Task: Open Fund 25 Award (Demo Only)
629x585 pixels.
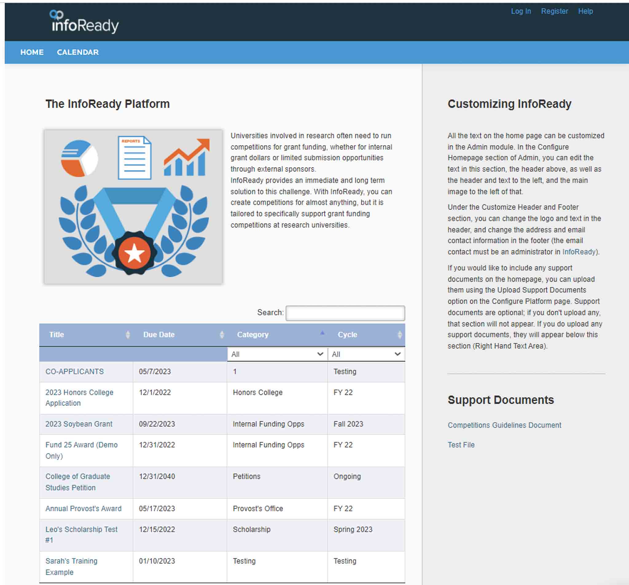Action: point(82,450)
